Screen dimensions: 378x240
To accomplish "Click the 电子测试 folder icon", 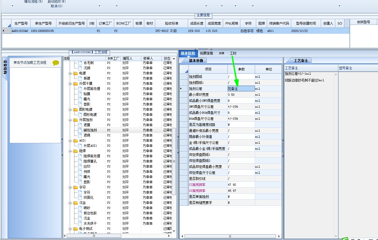I will 76,229.
